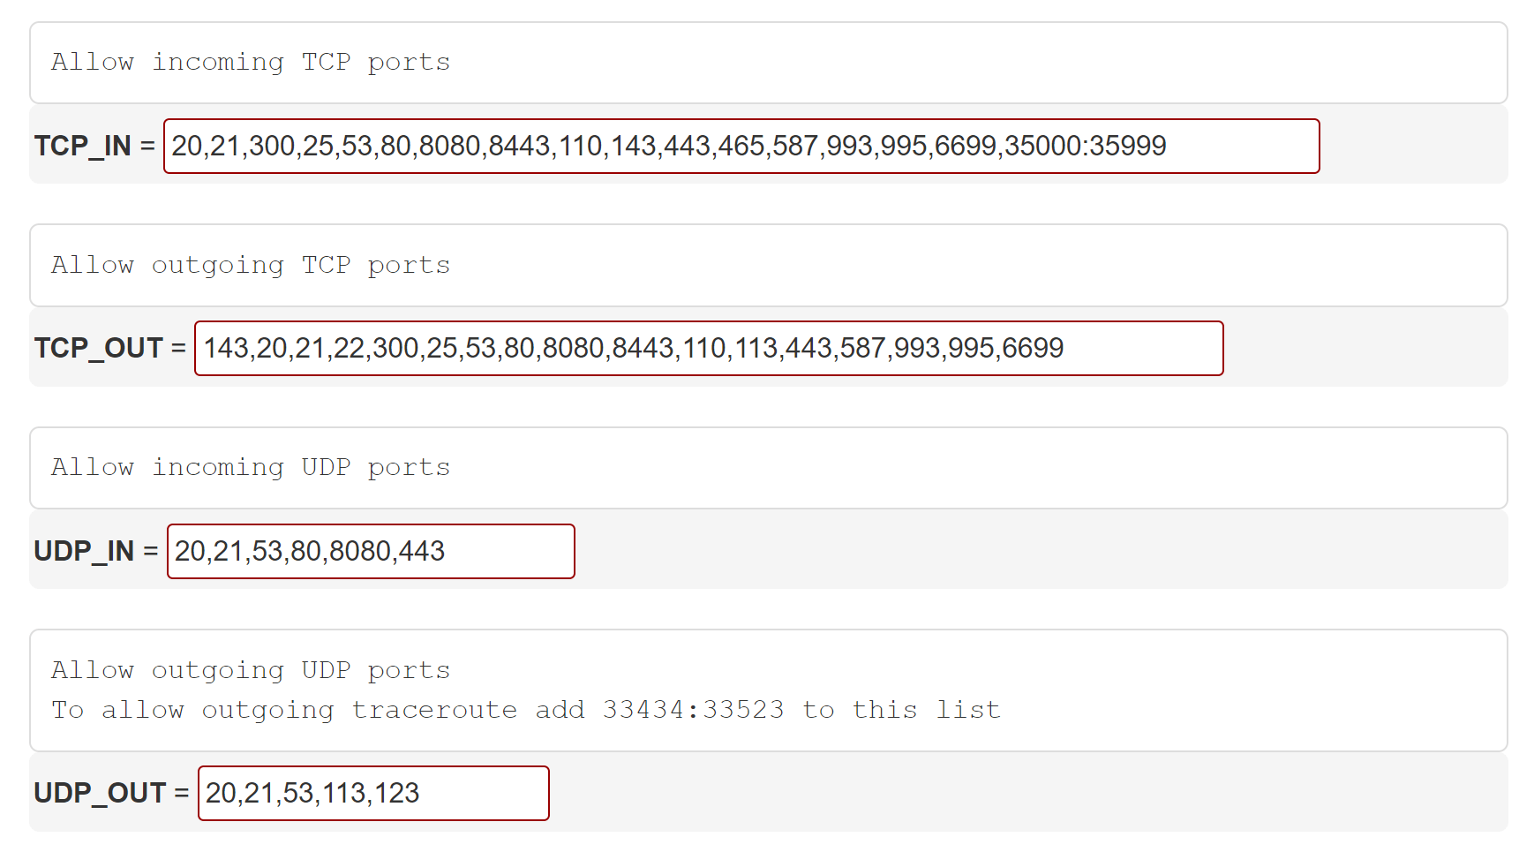The height and width of the screenshot is (852, 1519).
Task: Click the 'Allow outgoing UDP ports' header
Action: tap(250, 669)
